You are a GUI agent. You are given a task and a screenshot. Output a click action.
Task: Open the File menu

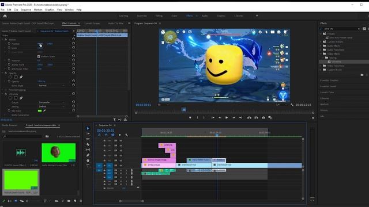[x=2, y=10]
